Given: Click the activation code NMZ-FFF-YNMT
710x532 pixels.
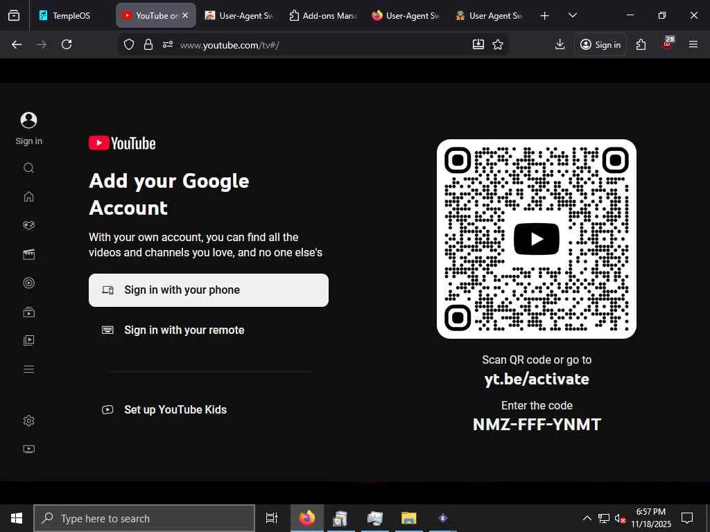Looking at the screenshot, I should pyautogui.click(x=537, y=425).
